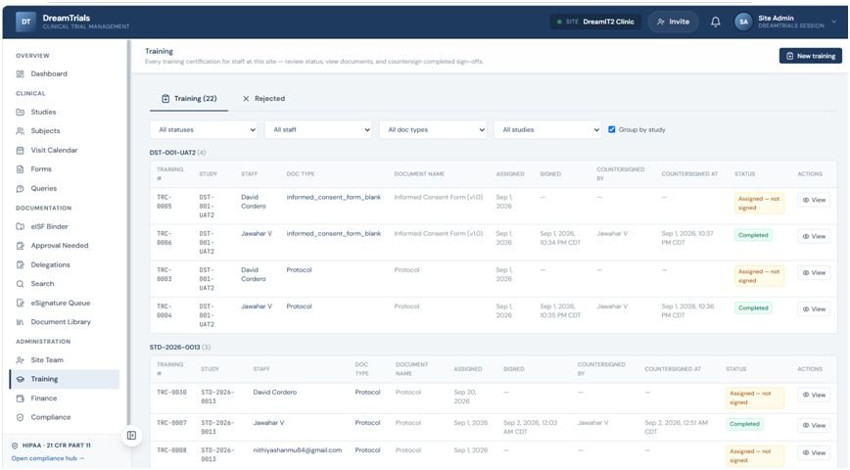Click the Delegations icon
The image size is (850, 470).
[20, 265]
